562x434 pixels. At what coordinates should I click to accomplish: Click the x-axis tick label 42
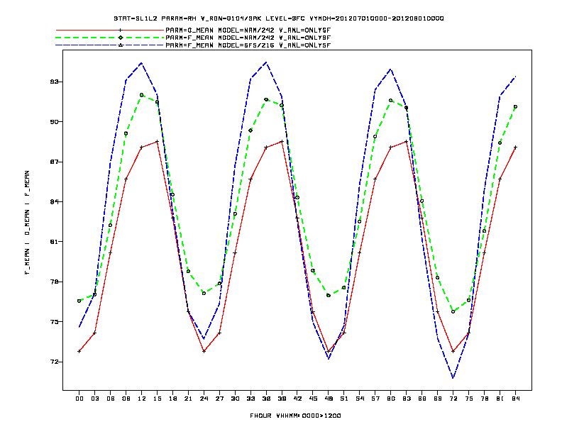click(297, 399)
